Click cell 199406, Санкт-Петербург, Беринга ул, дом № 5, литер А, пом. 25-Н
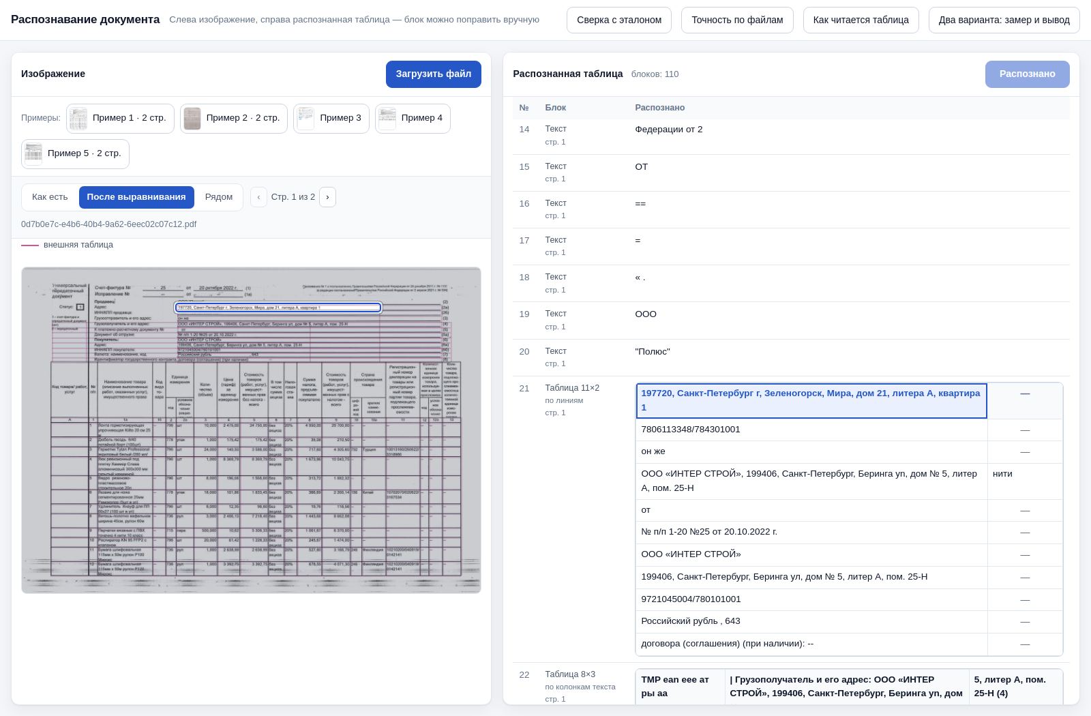The width and height of the screenshot is (1091, 716). tap(811, 577)
